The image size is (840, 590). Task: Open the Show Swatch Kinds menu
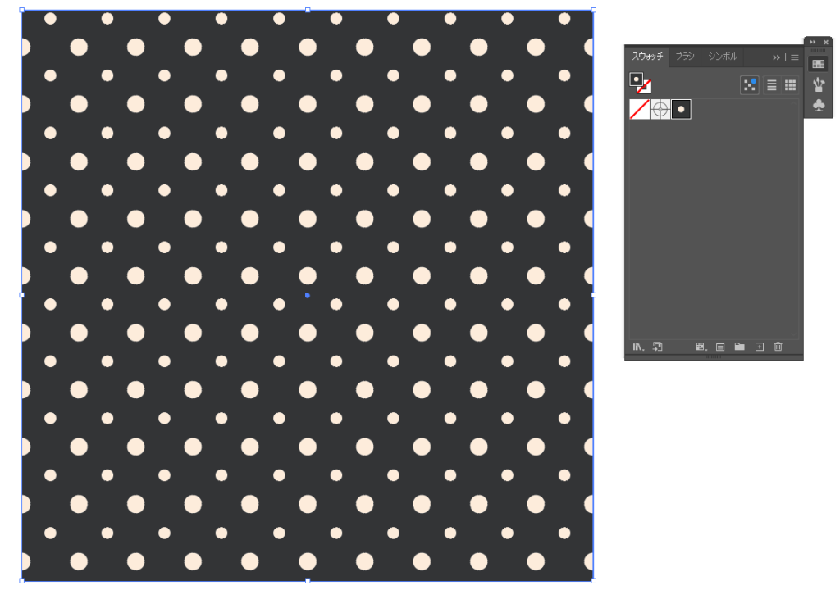coord(701,347)
